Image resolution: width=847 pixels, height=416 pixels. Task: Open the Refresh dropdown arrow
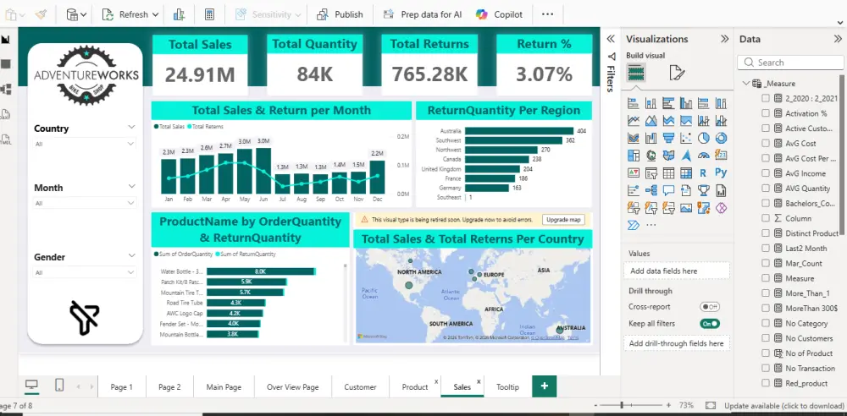coord(156,15)
